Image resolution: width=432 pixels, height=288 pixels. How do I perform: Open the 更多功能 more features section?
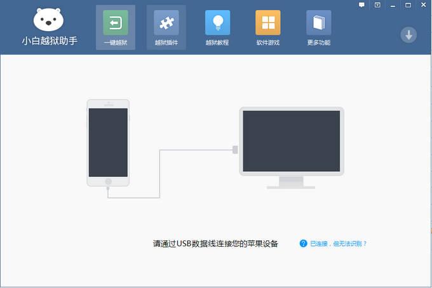[x=318, y=27]
